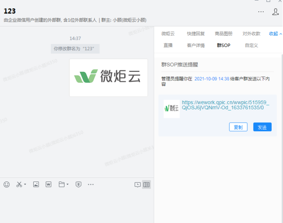Open the chat more menu dots
This screenshot has height=223, width=283.
click(261, 12)
